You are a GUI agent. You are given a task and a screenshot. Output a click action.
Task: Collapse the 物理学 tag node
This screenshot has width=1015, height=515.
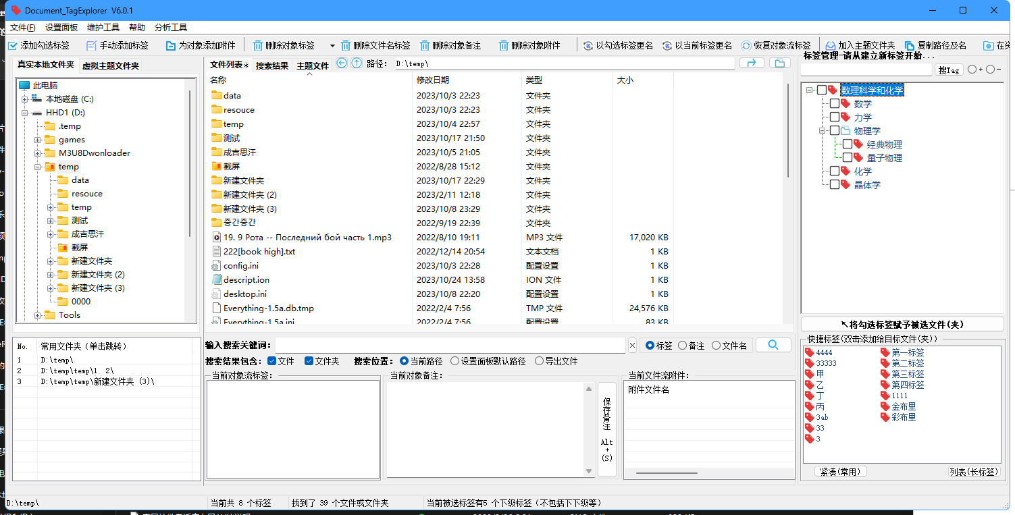click(823, 131)
